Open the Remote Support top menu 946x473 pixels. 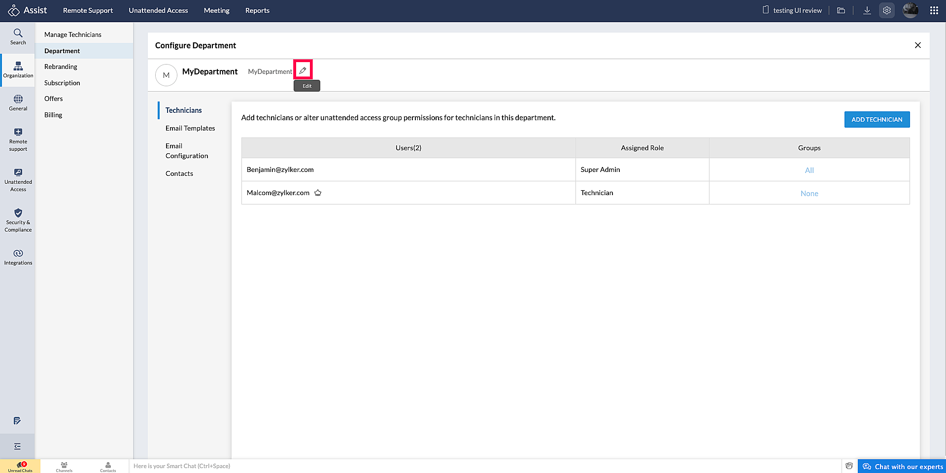[88, 10]
